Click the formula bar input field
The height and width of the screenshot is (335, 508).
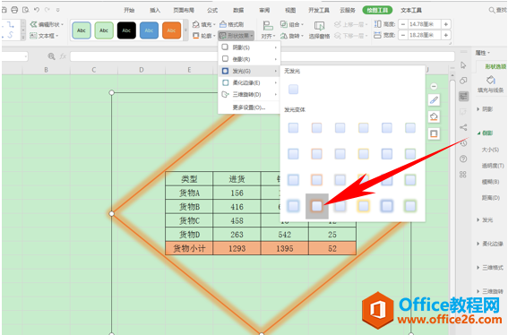click(263, 56)
